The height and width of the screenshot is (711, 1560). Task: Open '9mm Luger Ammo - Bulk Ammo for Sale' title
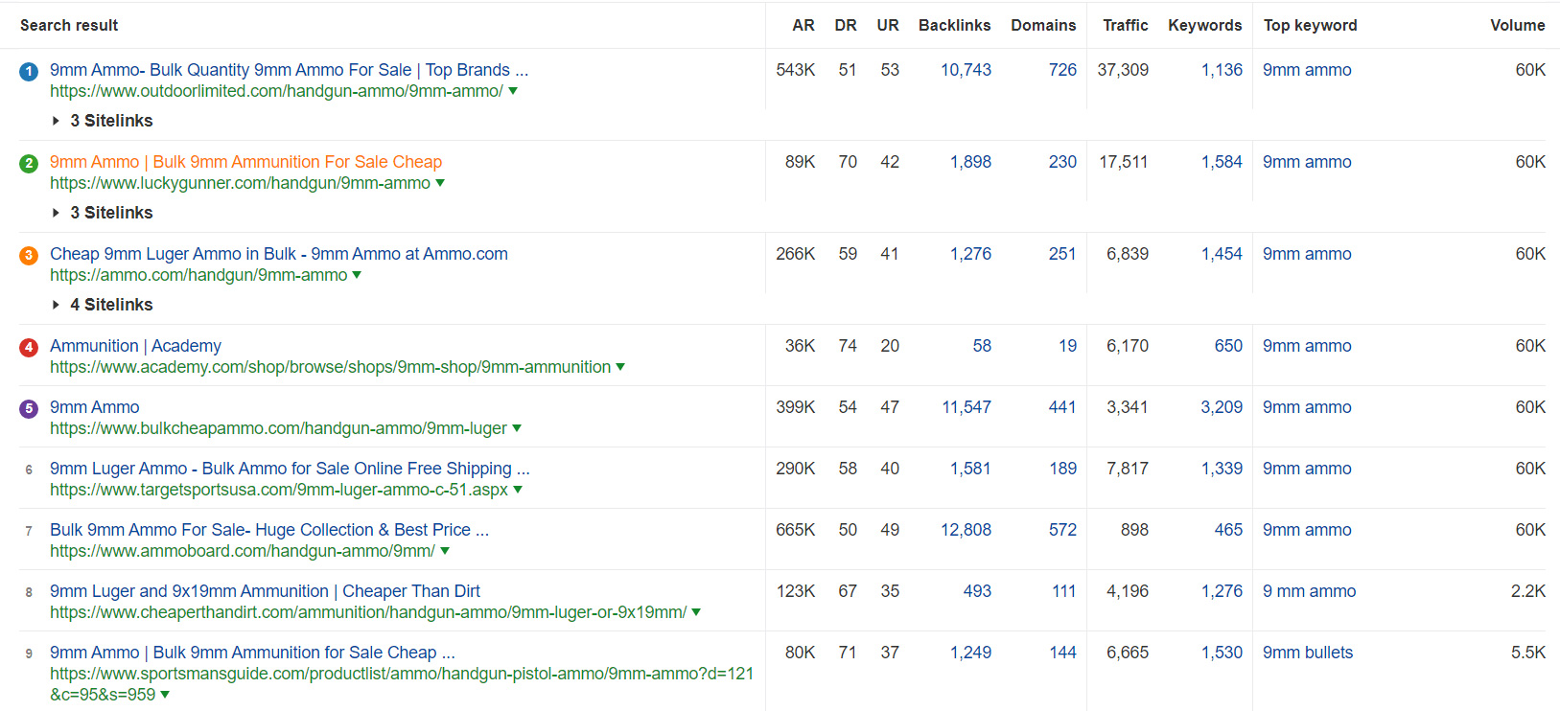coord(290,469)
